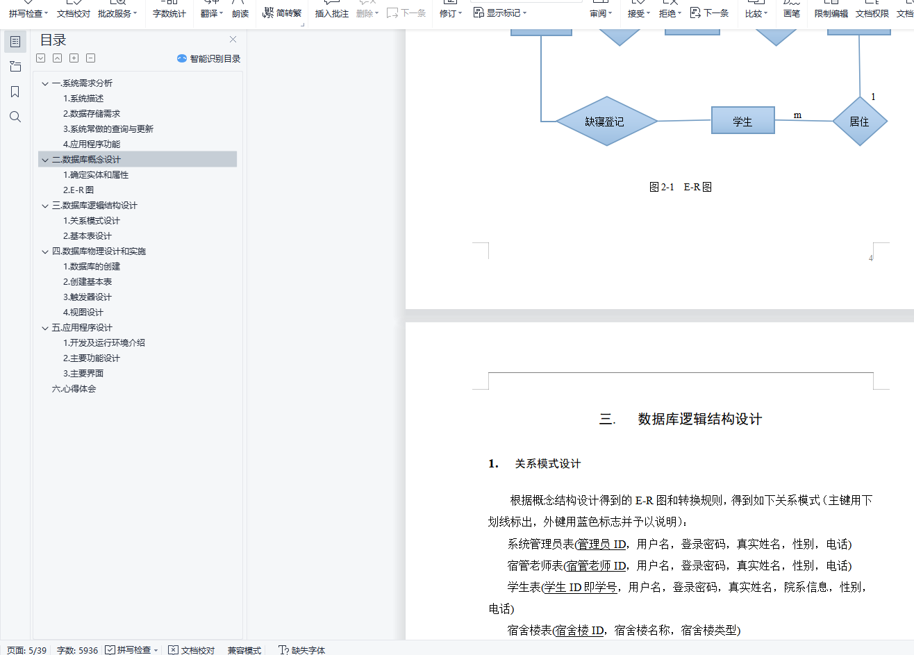Jump to 4.应用程序功能 heading
This screenshot has width=914, height=655.
click(x=92, y=144)
